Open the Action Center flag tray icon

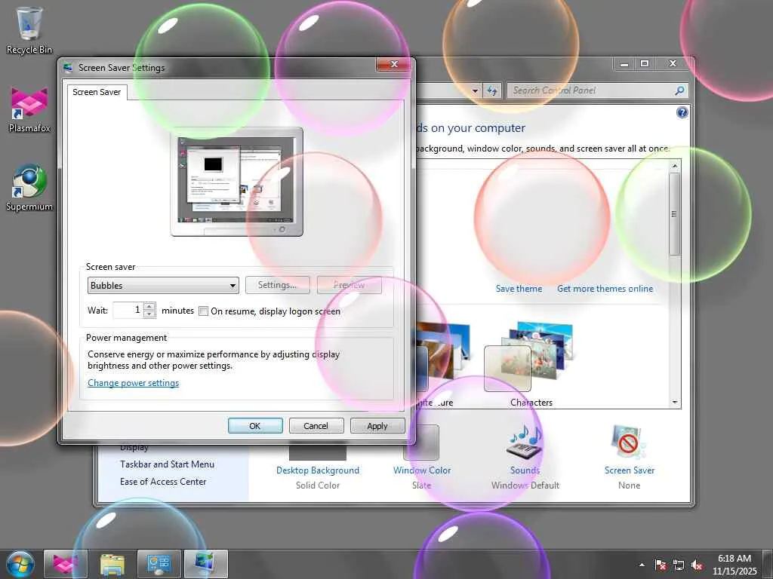click(660, 565)
